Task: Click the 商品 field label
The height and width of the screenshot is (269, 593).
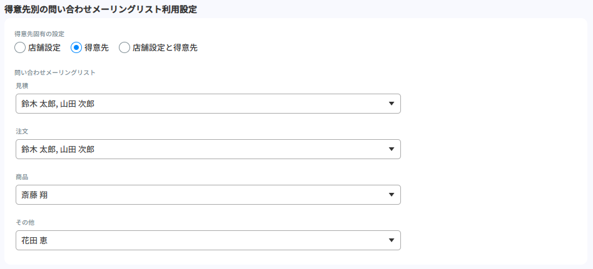Action: coord(22,177)
